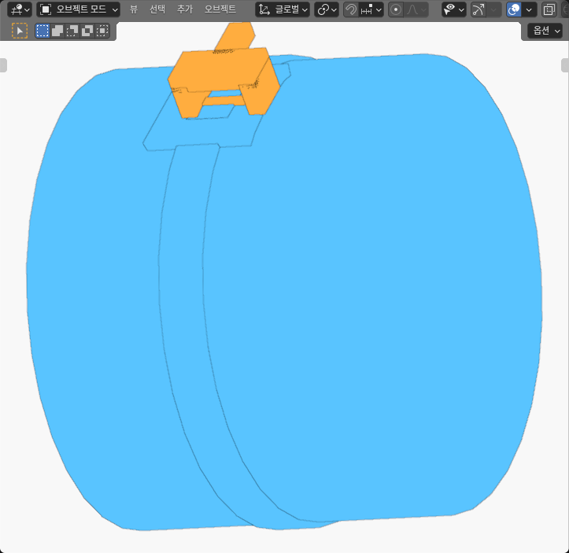Toggle proportional editing
Image resolution: width=569 pixels, height=553 pixels.
click(396, 9)
